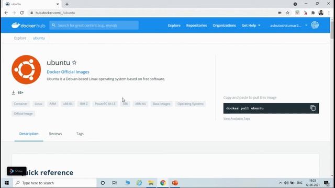Click the download count icon

tap(14, 92)
